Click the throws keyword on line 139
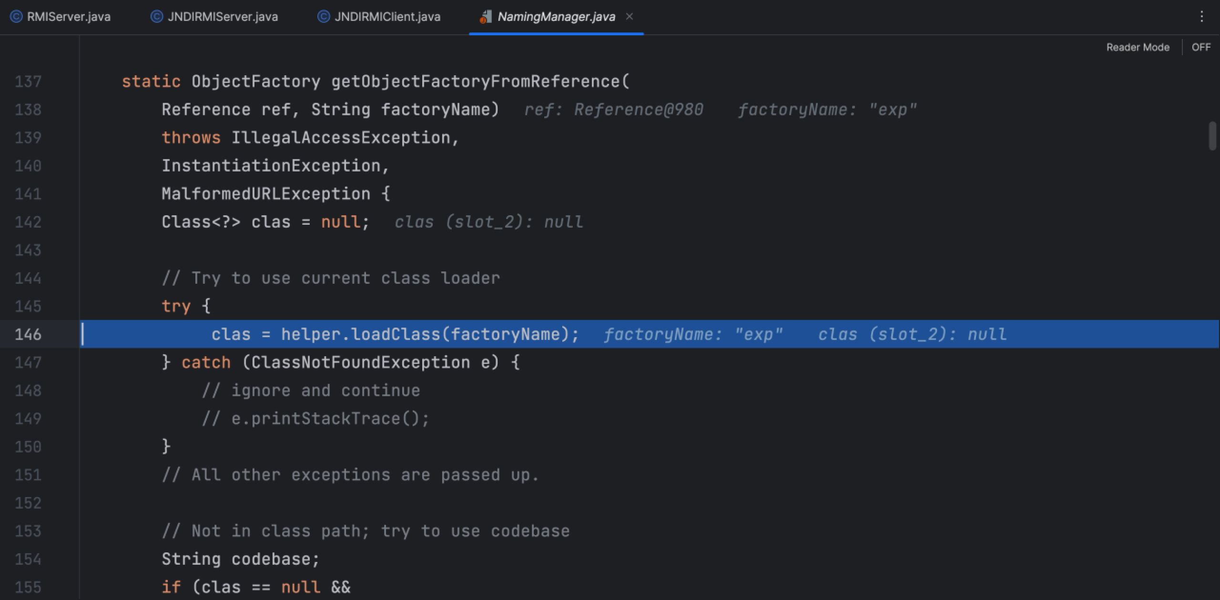 click(191, 138)
